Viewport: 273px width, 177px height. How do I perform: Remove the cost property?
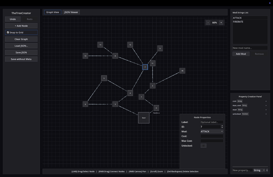(266, 101)
